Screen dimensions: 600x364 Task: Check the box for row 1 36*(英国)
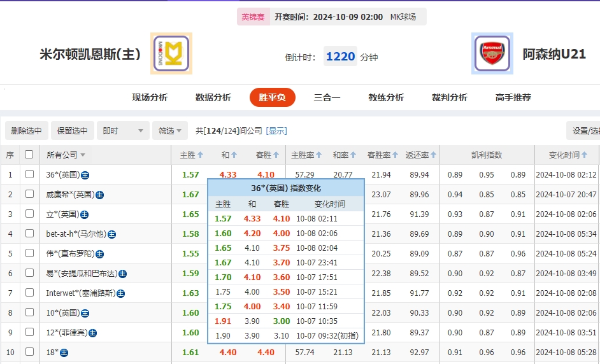click(29, 174)
